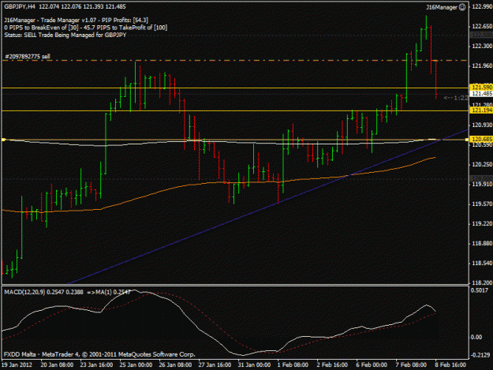Image resolution: width=493 pixels, height=370 pixels.
Task: Click the 1 Feb 08:00 time axis label
Action: tap(293, 365)
